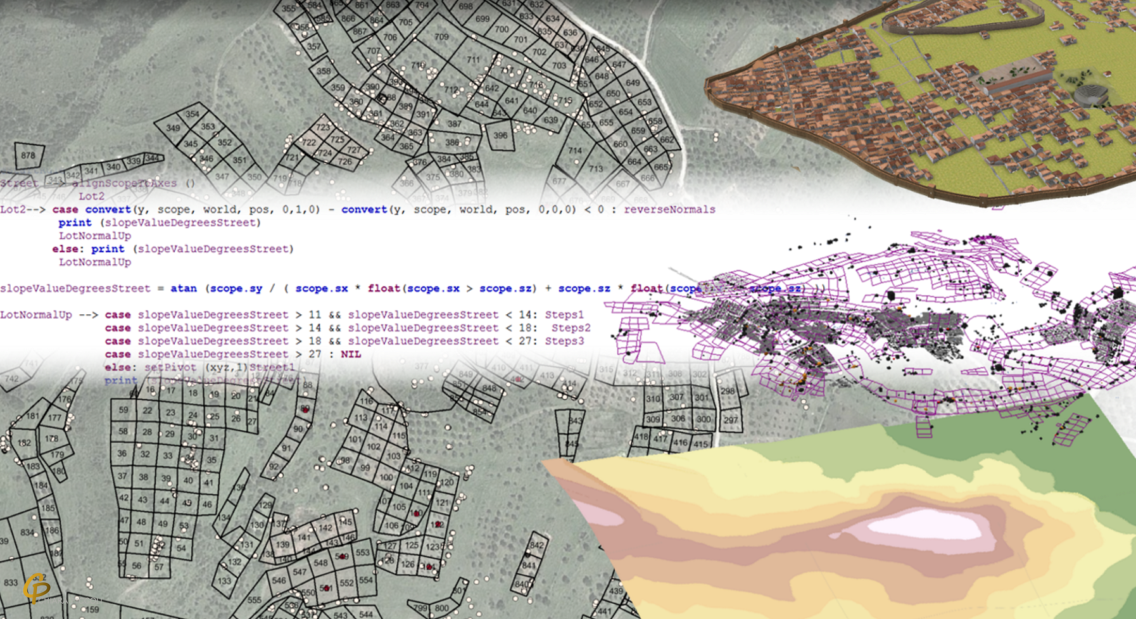
Task: Select lot number 116 on the map
Action: click(367, 401)
